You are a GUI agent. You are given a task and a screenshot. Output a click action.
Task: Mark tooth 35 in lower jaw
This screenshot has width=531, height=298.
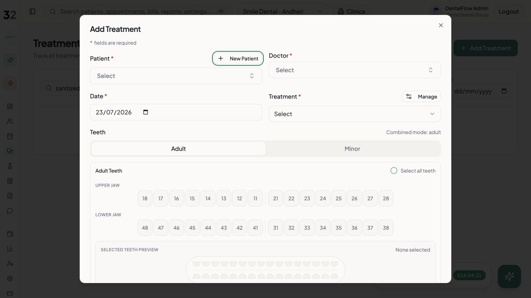click(x=339, y=228)
